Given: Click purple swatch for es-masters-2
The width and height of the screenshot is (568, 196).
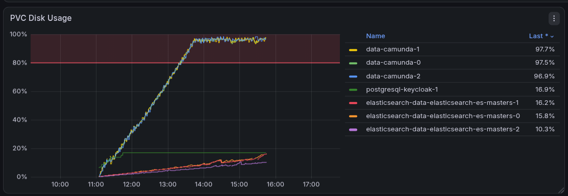Looking at the screenshot, I should (353, 129).
